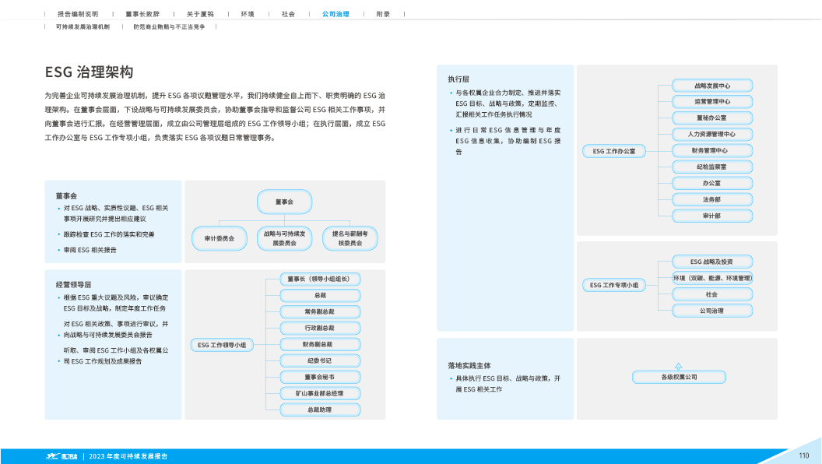The width and height of the screenshot is (822, 464).
Task: Switch to the 董事长致辞 tab
Action: coord(142,14)
